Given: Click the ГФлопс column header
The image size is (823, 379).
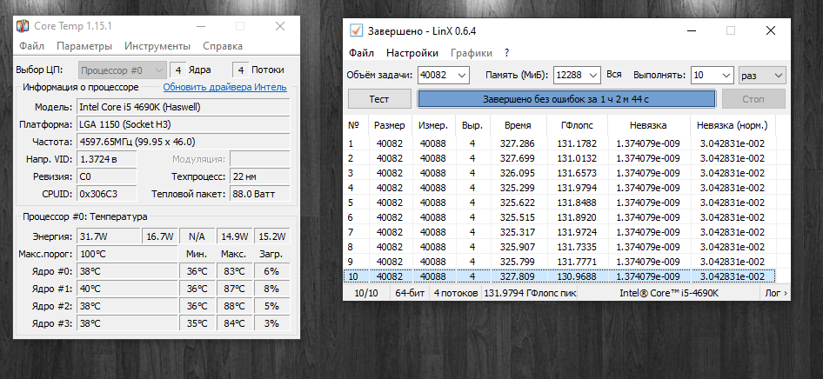Looking at the screenshot, I should (577, 125).
